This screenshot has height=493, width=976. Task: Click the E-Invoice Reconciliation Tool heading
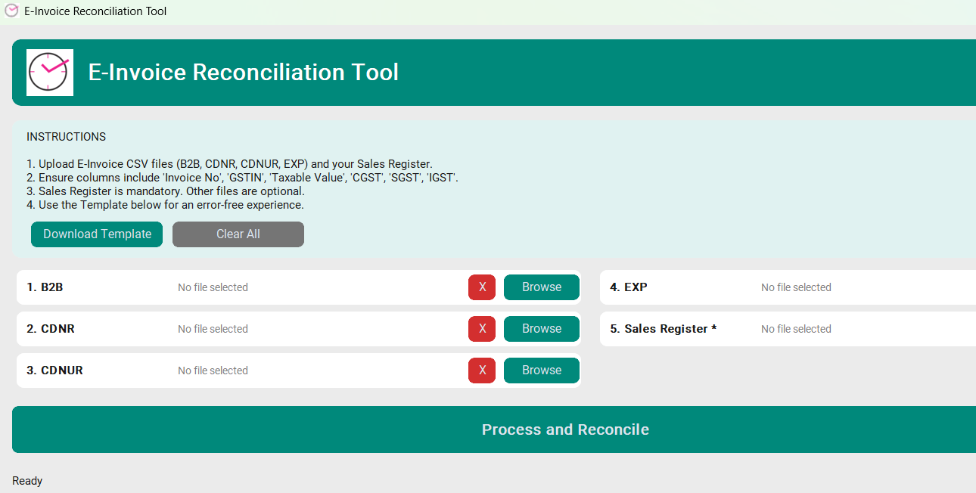point(244,72)
